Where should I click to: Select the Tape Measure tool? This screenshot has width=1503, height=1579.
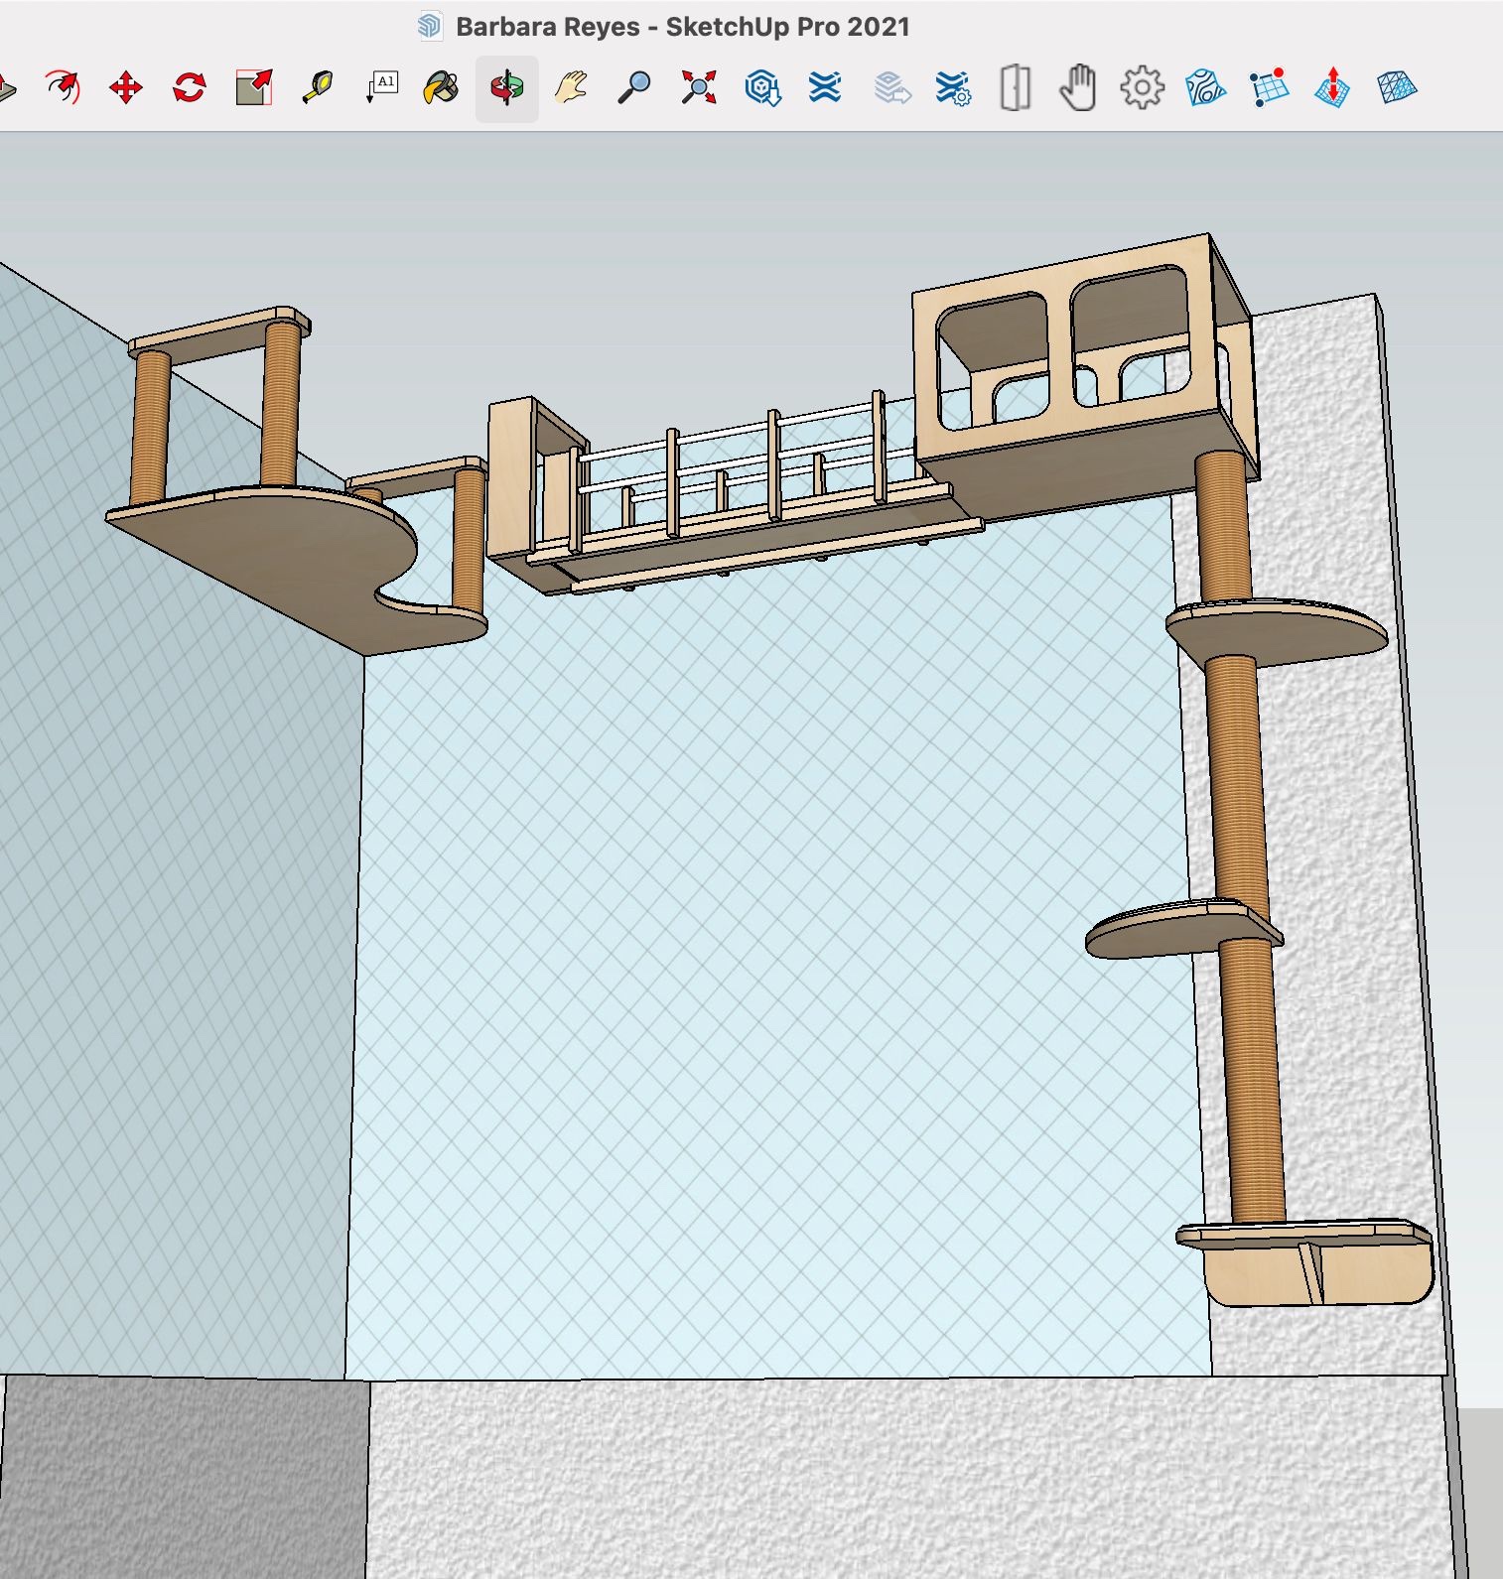(x=318, y=87)
